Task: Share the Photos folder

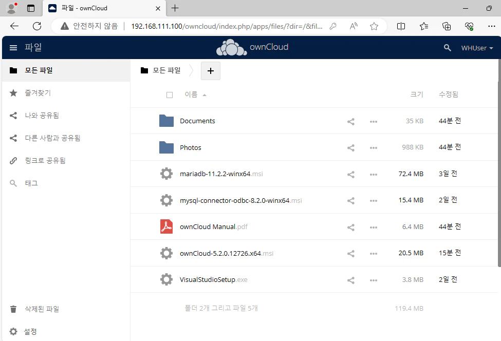Action: 351,148
